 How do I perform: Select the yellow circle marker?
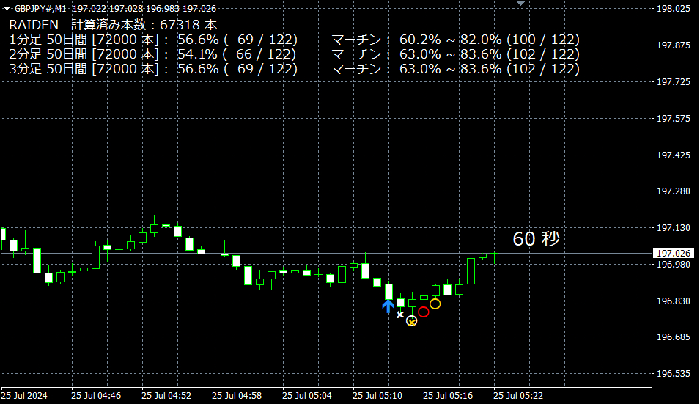click(x=435, y=304)
